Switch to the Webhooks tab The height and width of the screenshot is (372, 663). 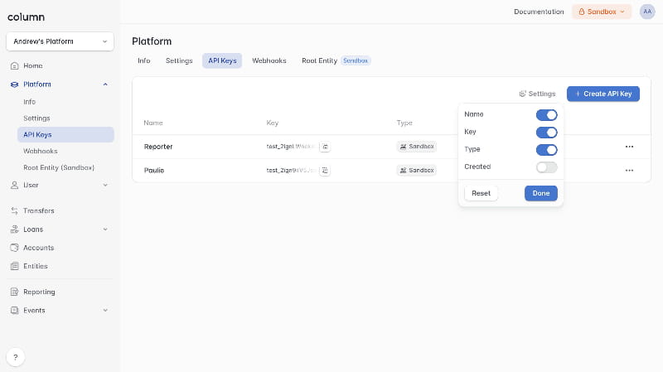point(269,60)
